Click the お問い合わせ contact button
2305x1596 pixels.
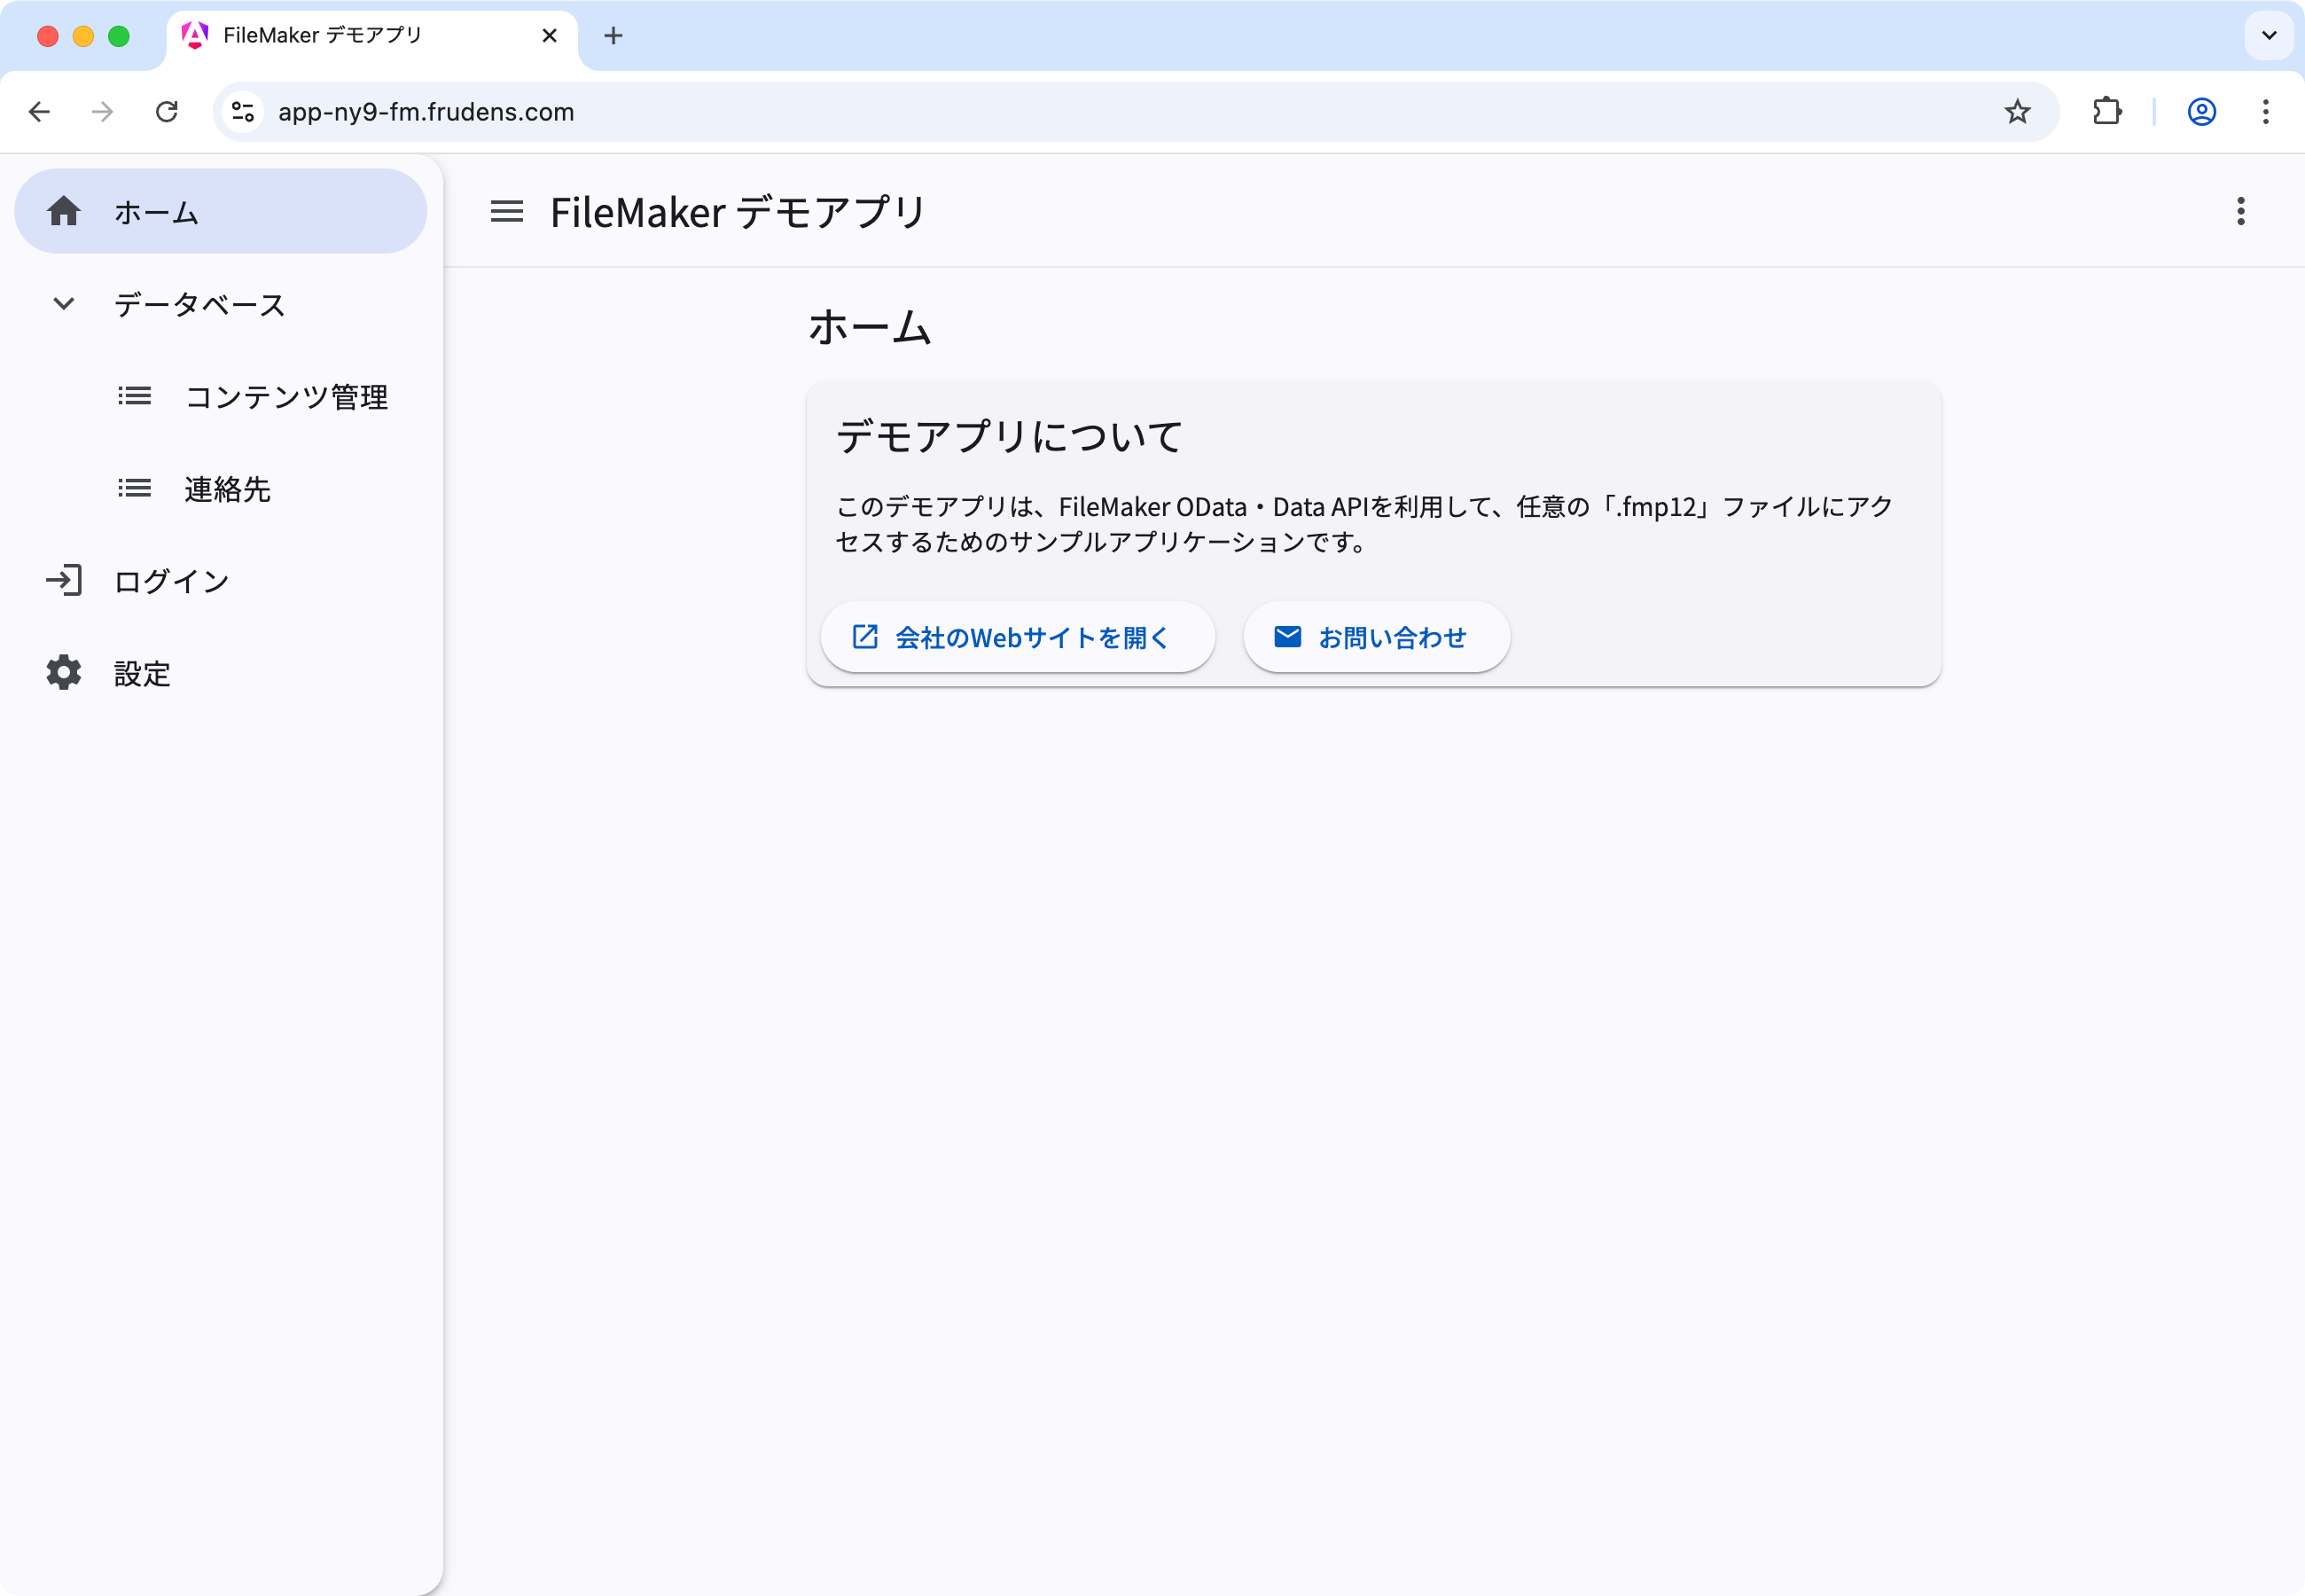(x=1377, y=637)
